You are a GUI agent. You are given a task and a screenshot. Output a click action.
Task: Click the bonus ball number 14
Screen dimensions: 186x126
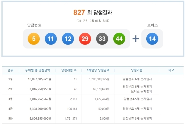tap(152, 39)
